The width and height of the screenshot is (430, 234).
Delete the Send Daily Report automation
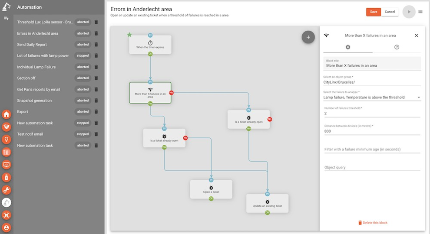96,45
